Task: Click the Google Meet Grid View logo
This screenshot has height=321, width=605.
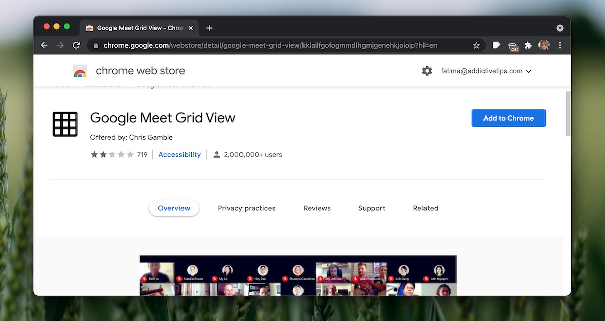Action: 65,124
